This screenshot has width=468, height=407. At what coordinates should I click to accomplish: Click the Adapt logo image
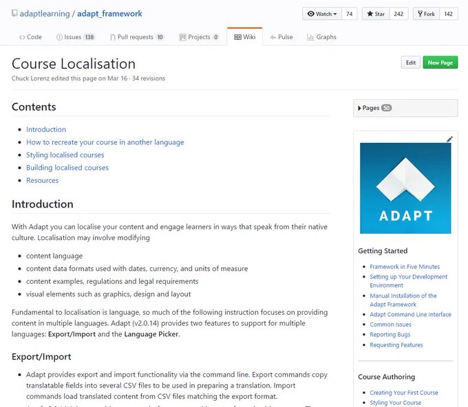(405, 188)
